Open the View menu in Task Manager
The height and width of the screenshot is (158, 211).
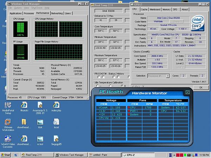(x=26, y=8)
